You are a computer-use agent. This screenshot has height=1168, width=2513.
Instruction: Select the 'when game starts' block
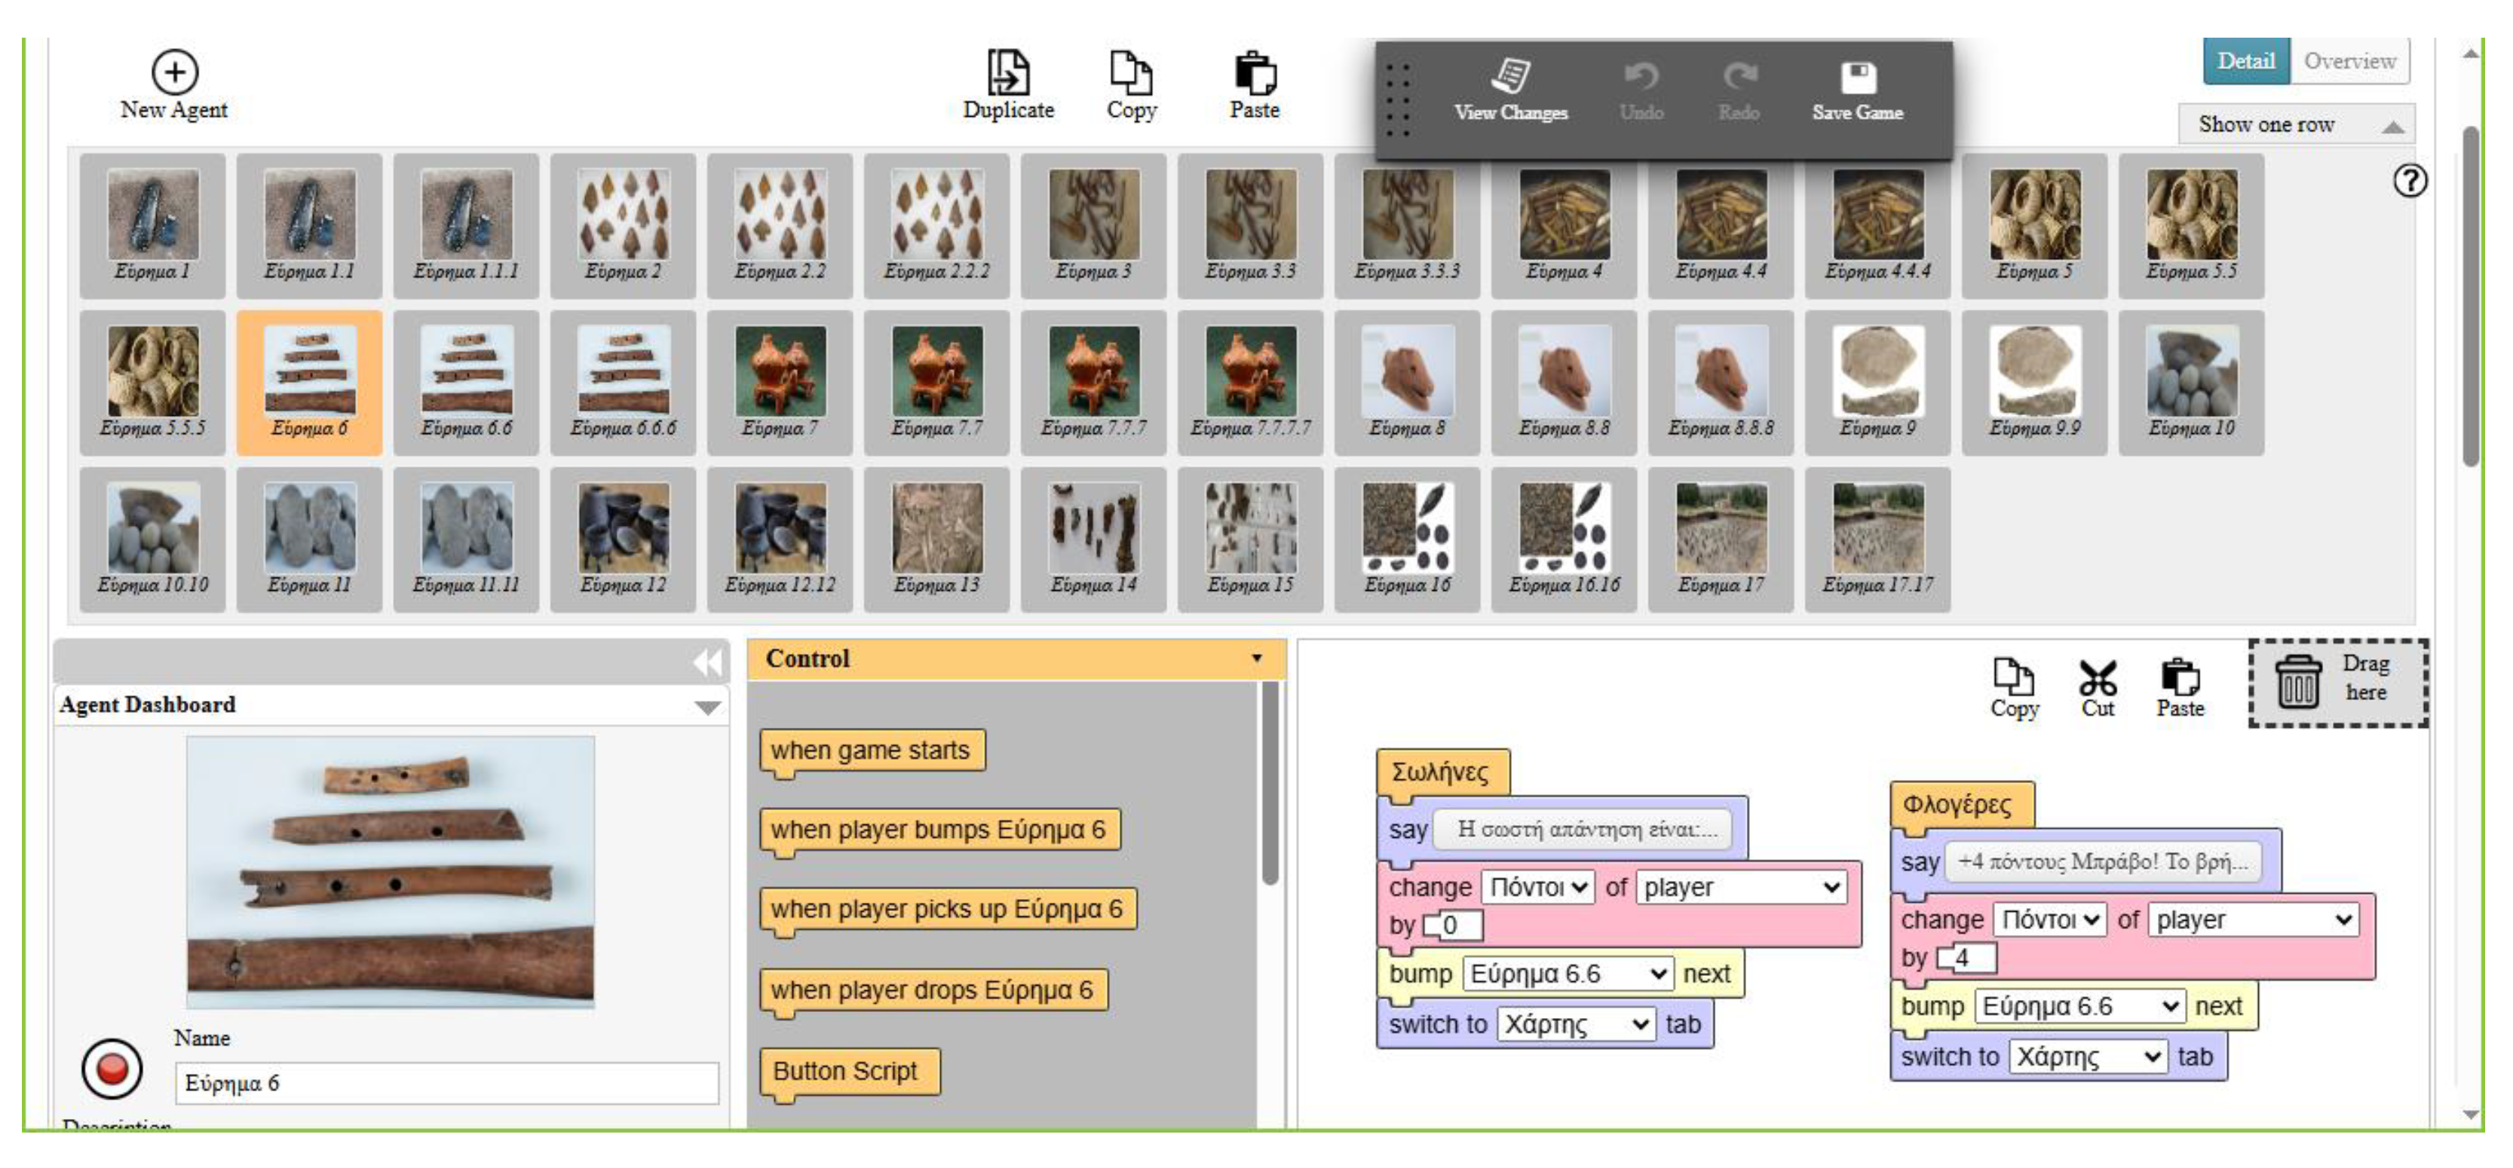(870, 751)
